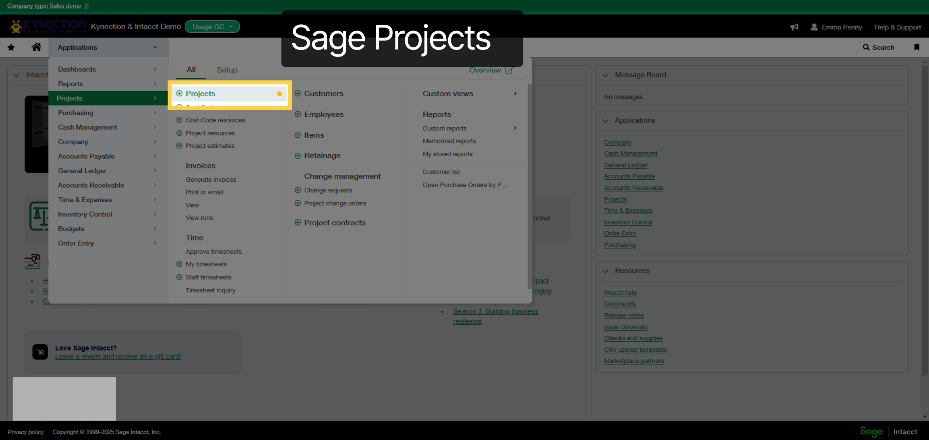
Task: Select the All tab
Action: click(191, 70)
